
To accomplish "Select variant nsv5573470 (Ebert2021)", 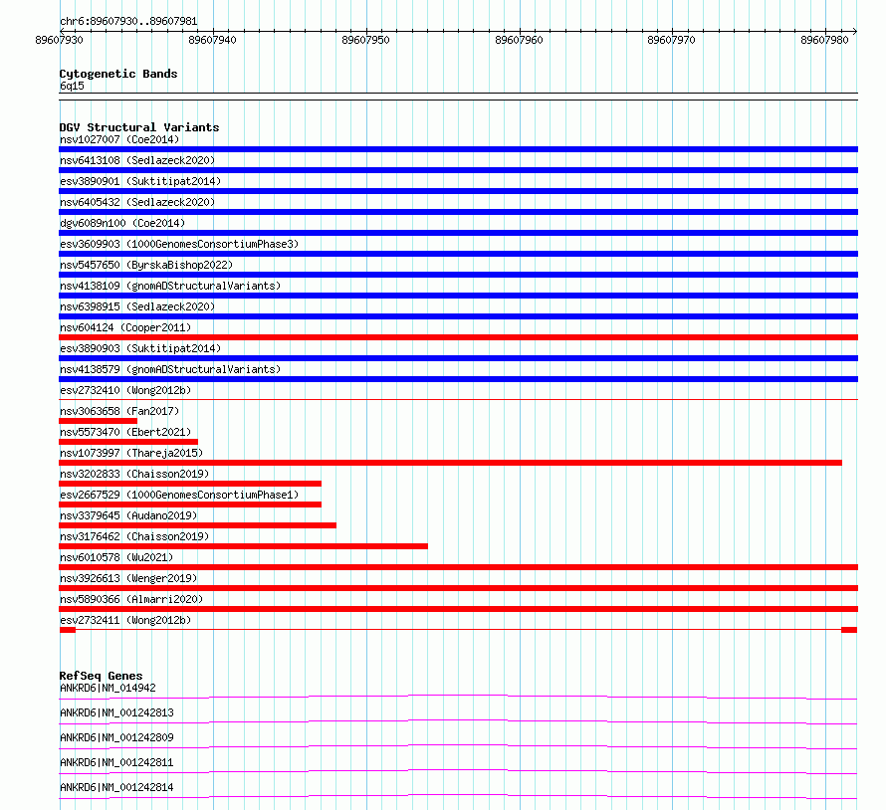I will (125, 432).
